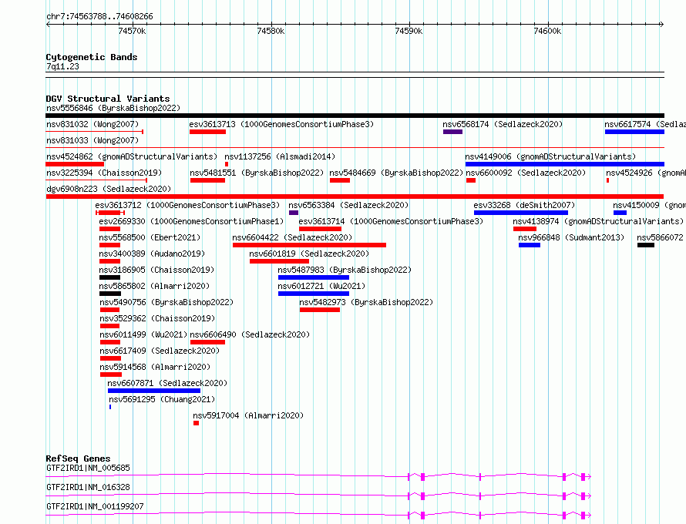
Task: Open the nsv831032 (Wong2007) variant label
Action: coord(92,124)
